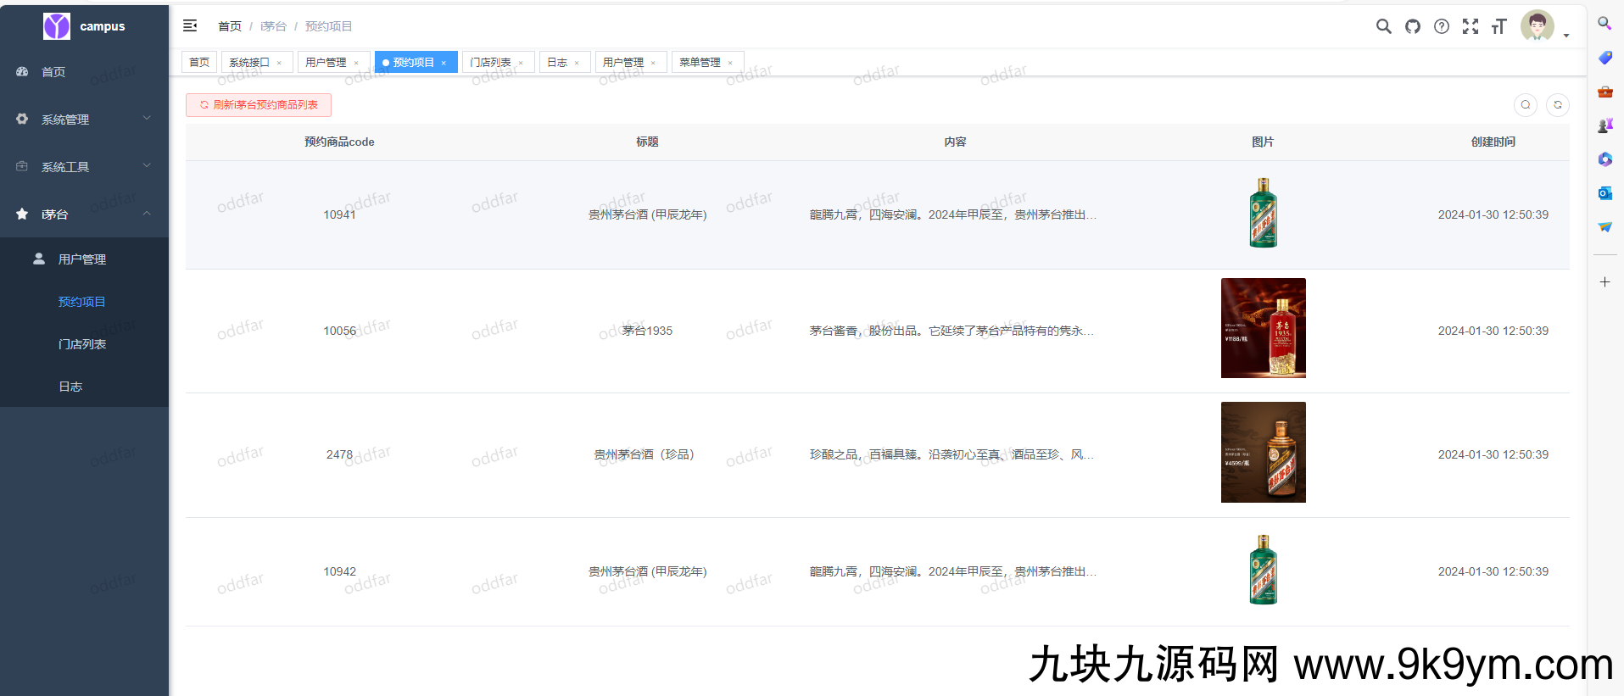Click the 茅台1935 title cell
Image resolution: width=1624 pixels, height=696 pixels.
(647, 331)
